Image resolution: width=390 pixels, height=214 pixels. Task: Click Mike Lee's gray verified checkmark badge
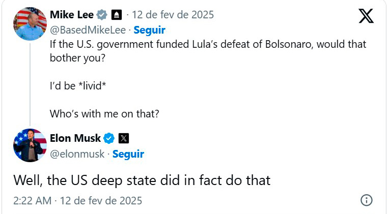(102, 15)
